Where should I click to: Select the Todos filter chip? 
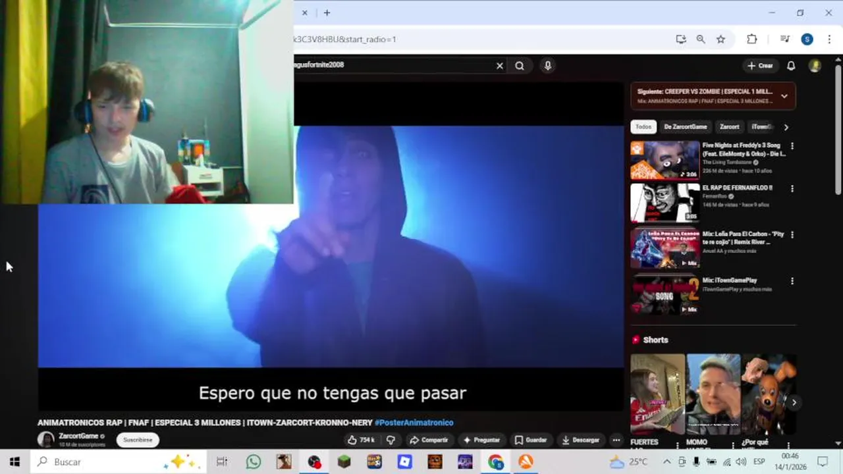(643, 127)
